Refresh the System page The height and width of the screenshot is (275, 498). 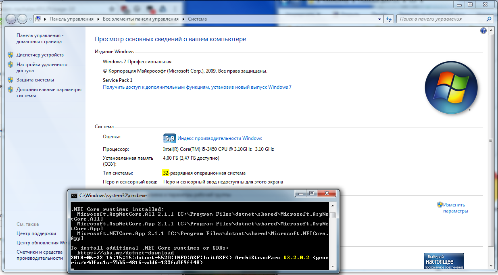coord(389,19)
